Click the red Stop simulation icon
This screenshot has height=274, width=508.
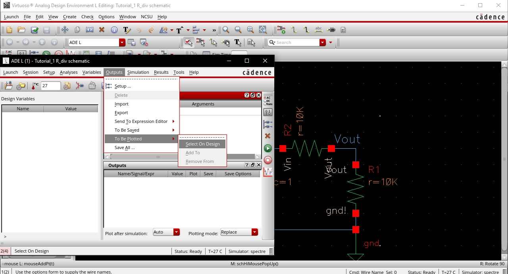[x=268, y=160]
